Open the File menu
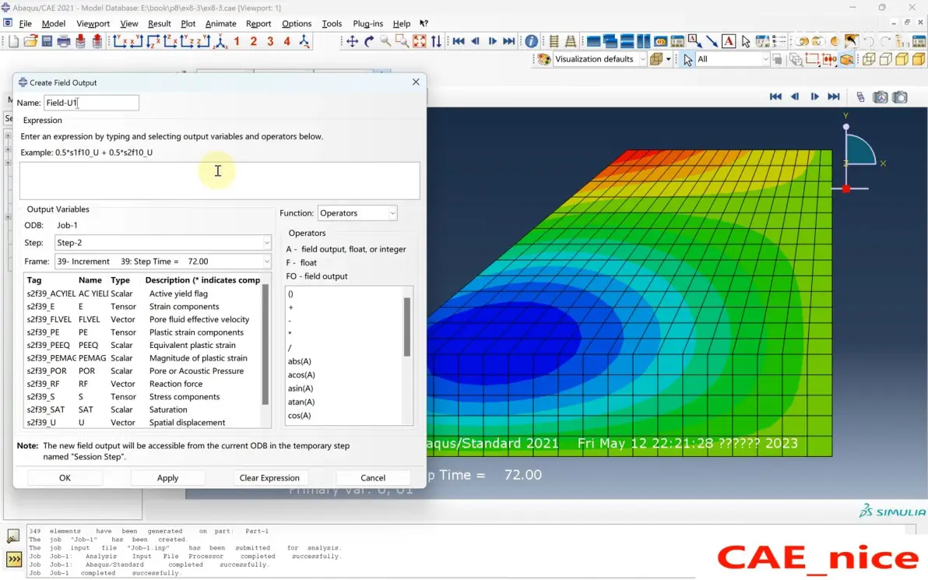 [x=26, y=23]
